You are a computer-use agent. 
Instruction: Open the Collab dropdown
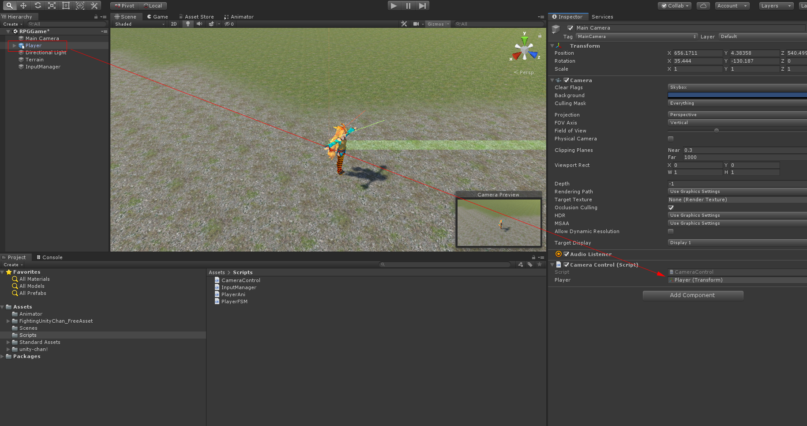(x=675, y=6)
